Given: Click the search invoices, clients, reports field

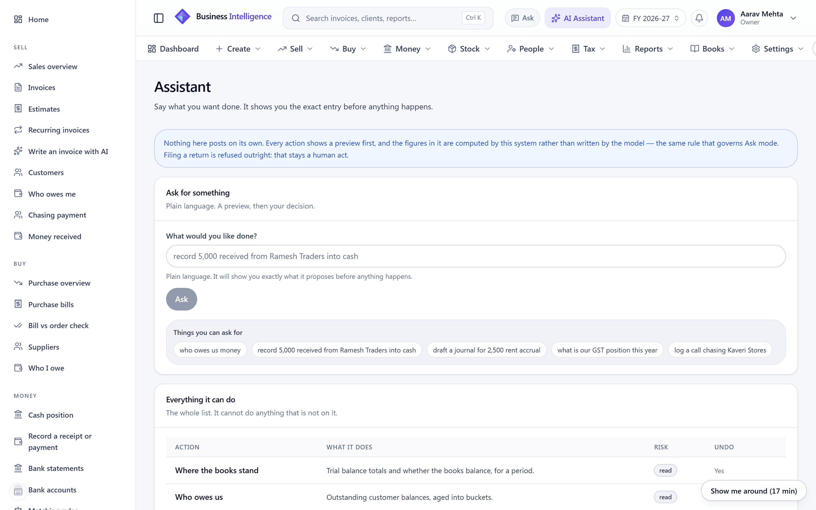Looking at the screenshot, I should coord(388,18).
